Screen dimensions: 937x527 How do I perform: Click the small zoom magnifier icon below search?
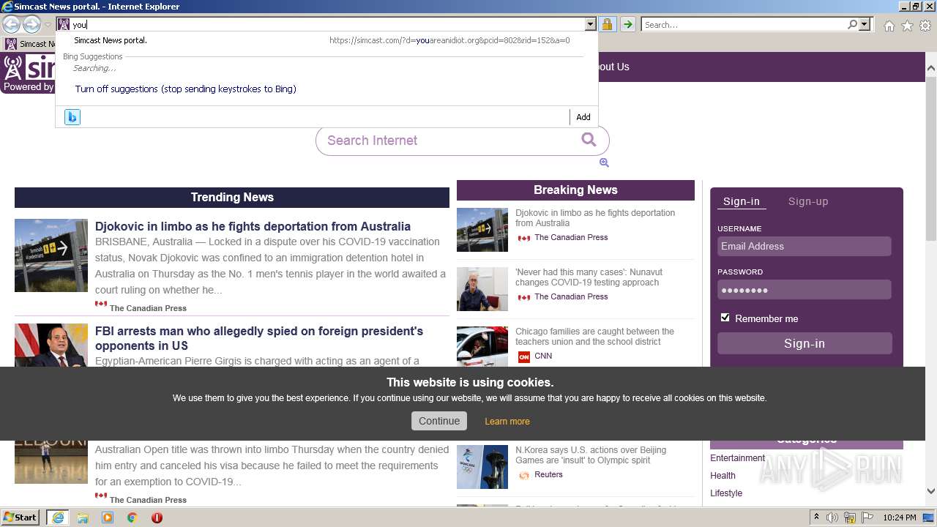(604, 163)
